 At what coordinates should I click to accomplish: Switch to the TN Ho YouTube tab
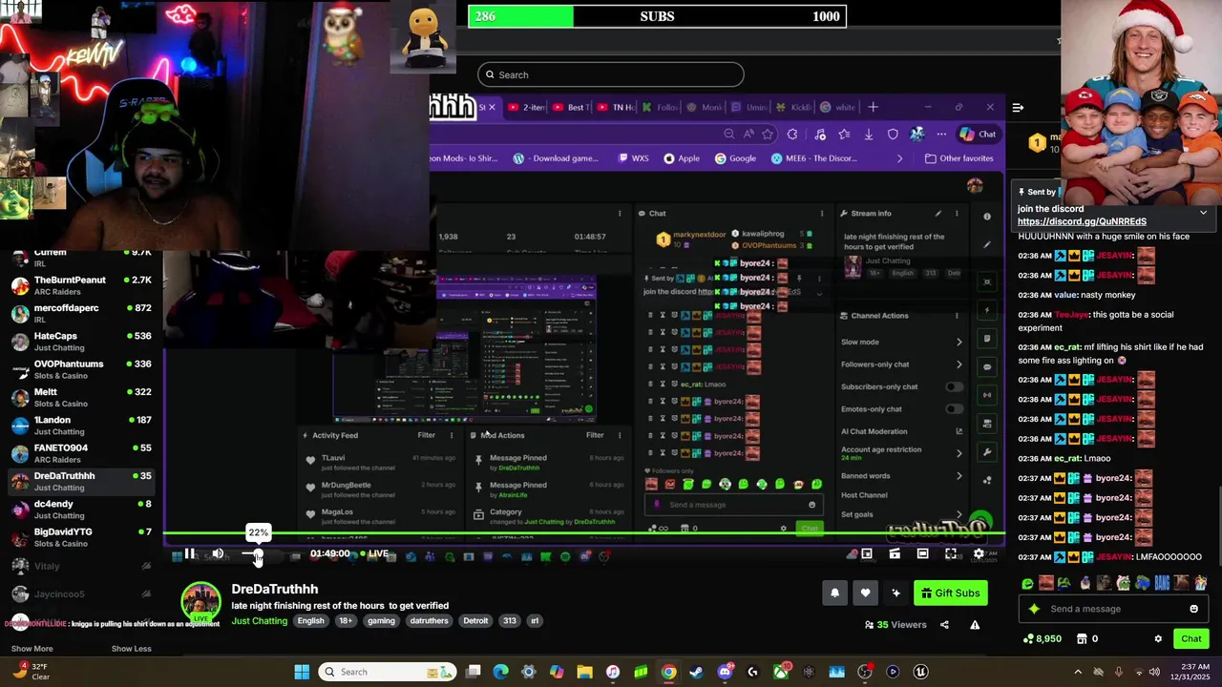pos(617,108)
